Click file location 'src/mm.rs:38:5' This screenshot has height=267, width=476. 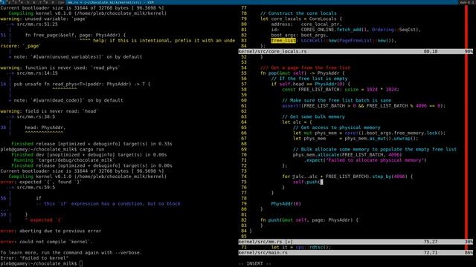pyautogui.click(x=36, y=117)
